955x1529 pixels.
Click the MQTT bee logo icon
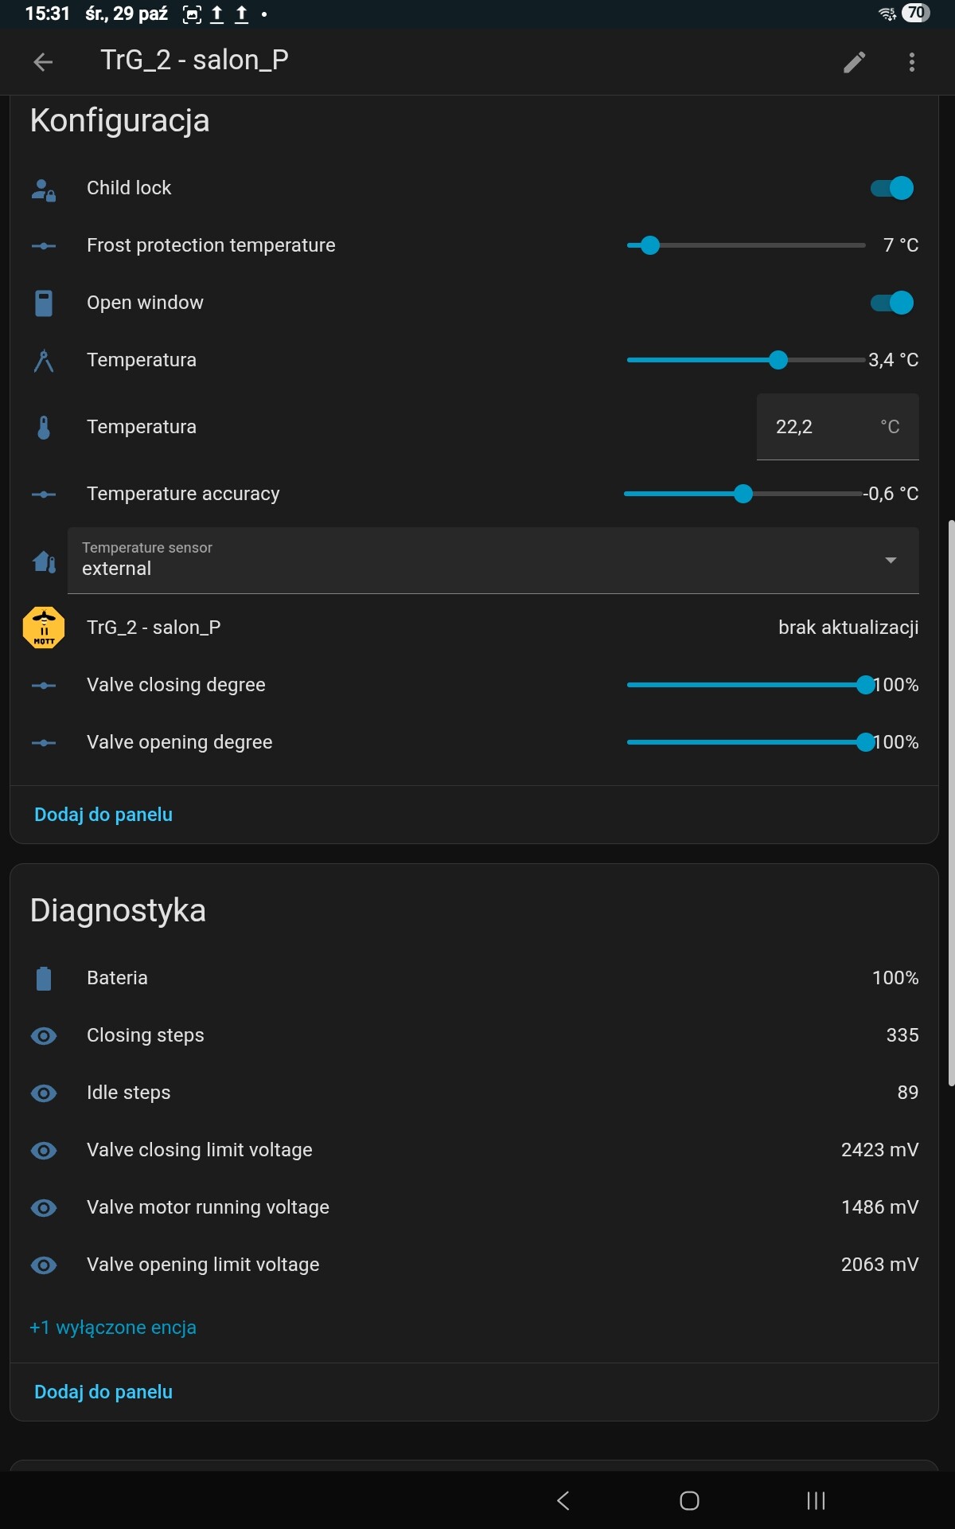(x=44, y=628)
